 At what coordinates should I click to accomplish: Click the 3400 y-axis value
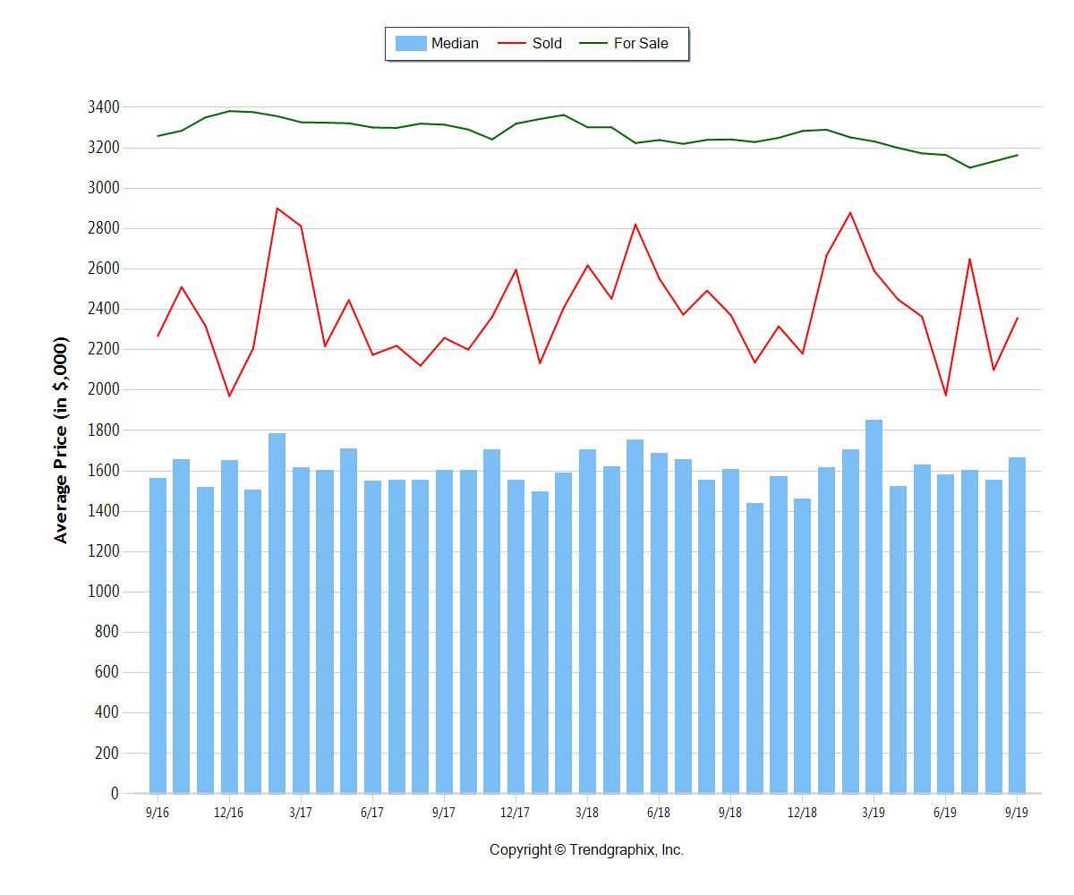click(x=103, y=107)
